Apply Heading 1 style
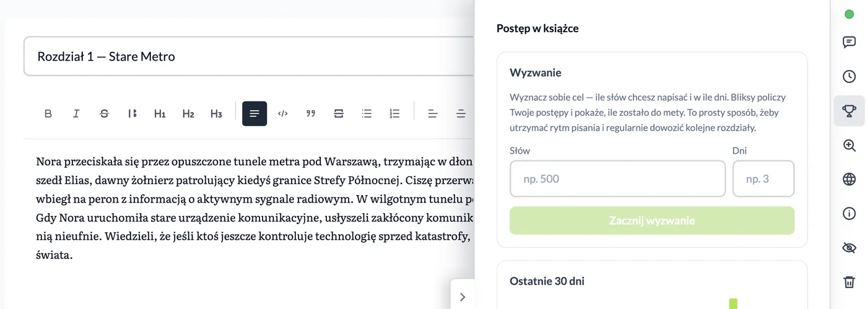 point(160,113)
